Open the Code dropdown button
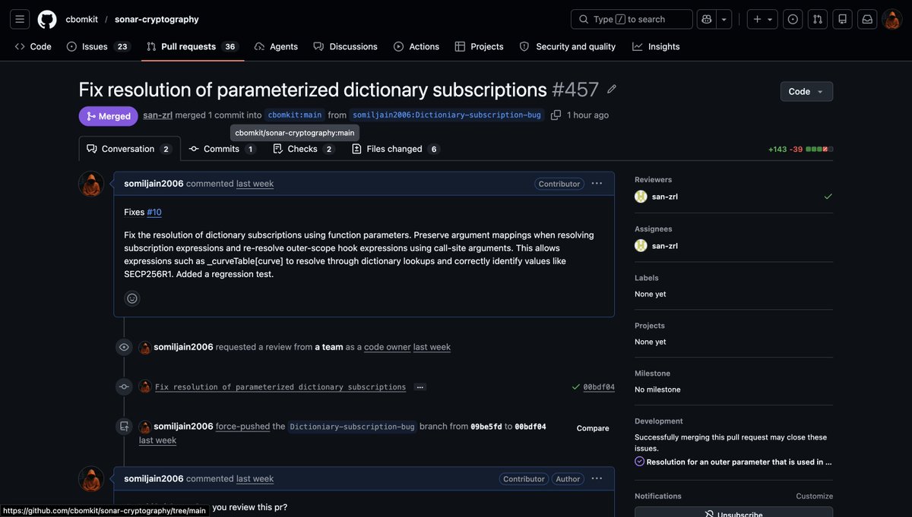 806,91
